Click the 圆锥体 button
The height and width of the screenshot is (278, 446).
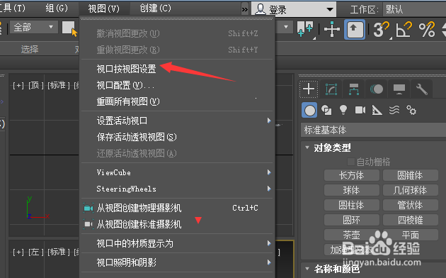410,175
